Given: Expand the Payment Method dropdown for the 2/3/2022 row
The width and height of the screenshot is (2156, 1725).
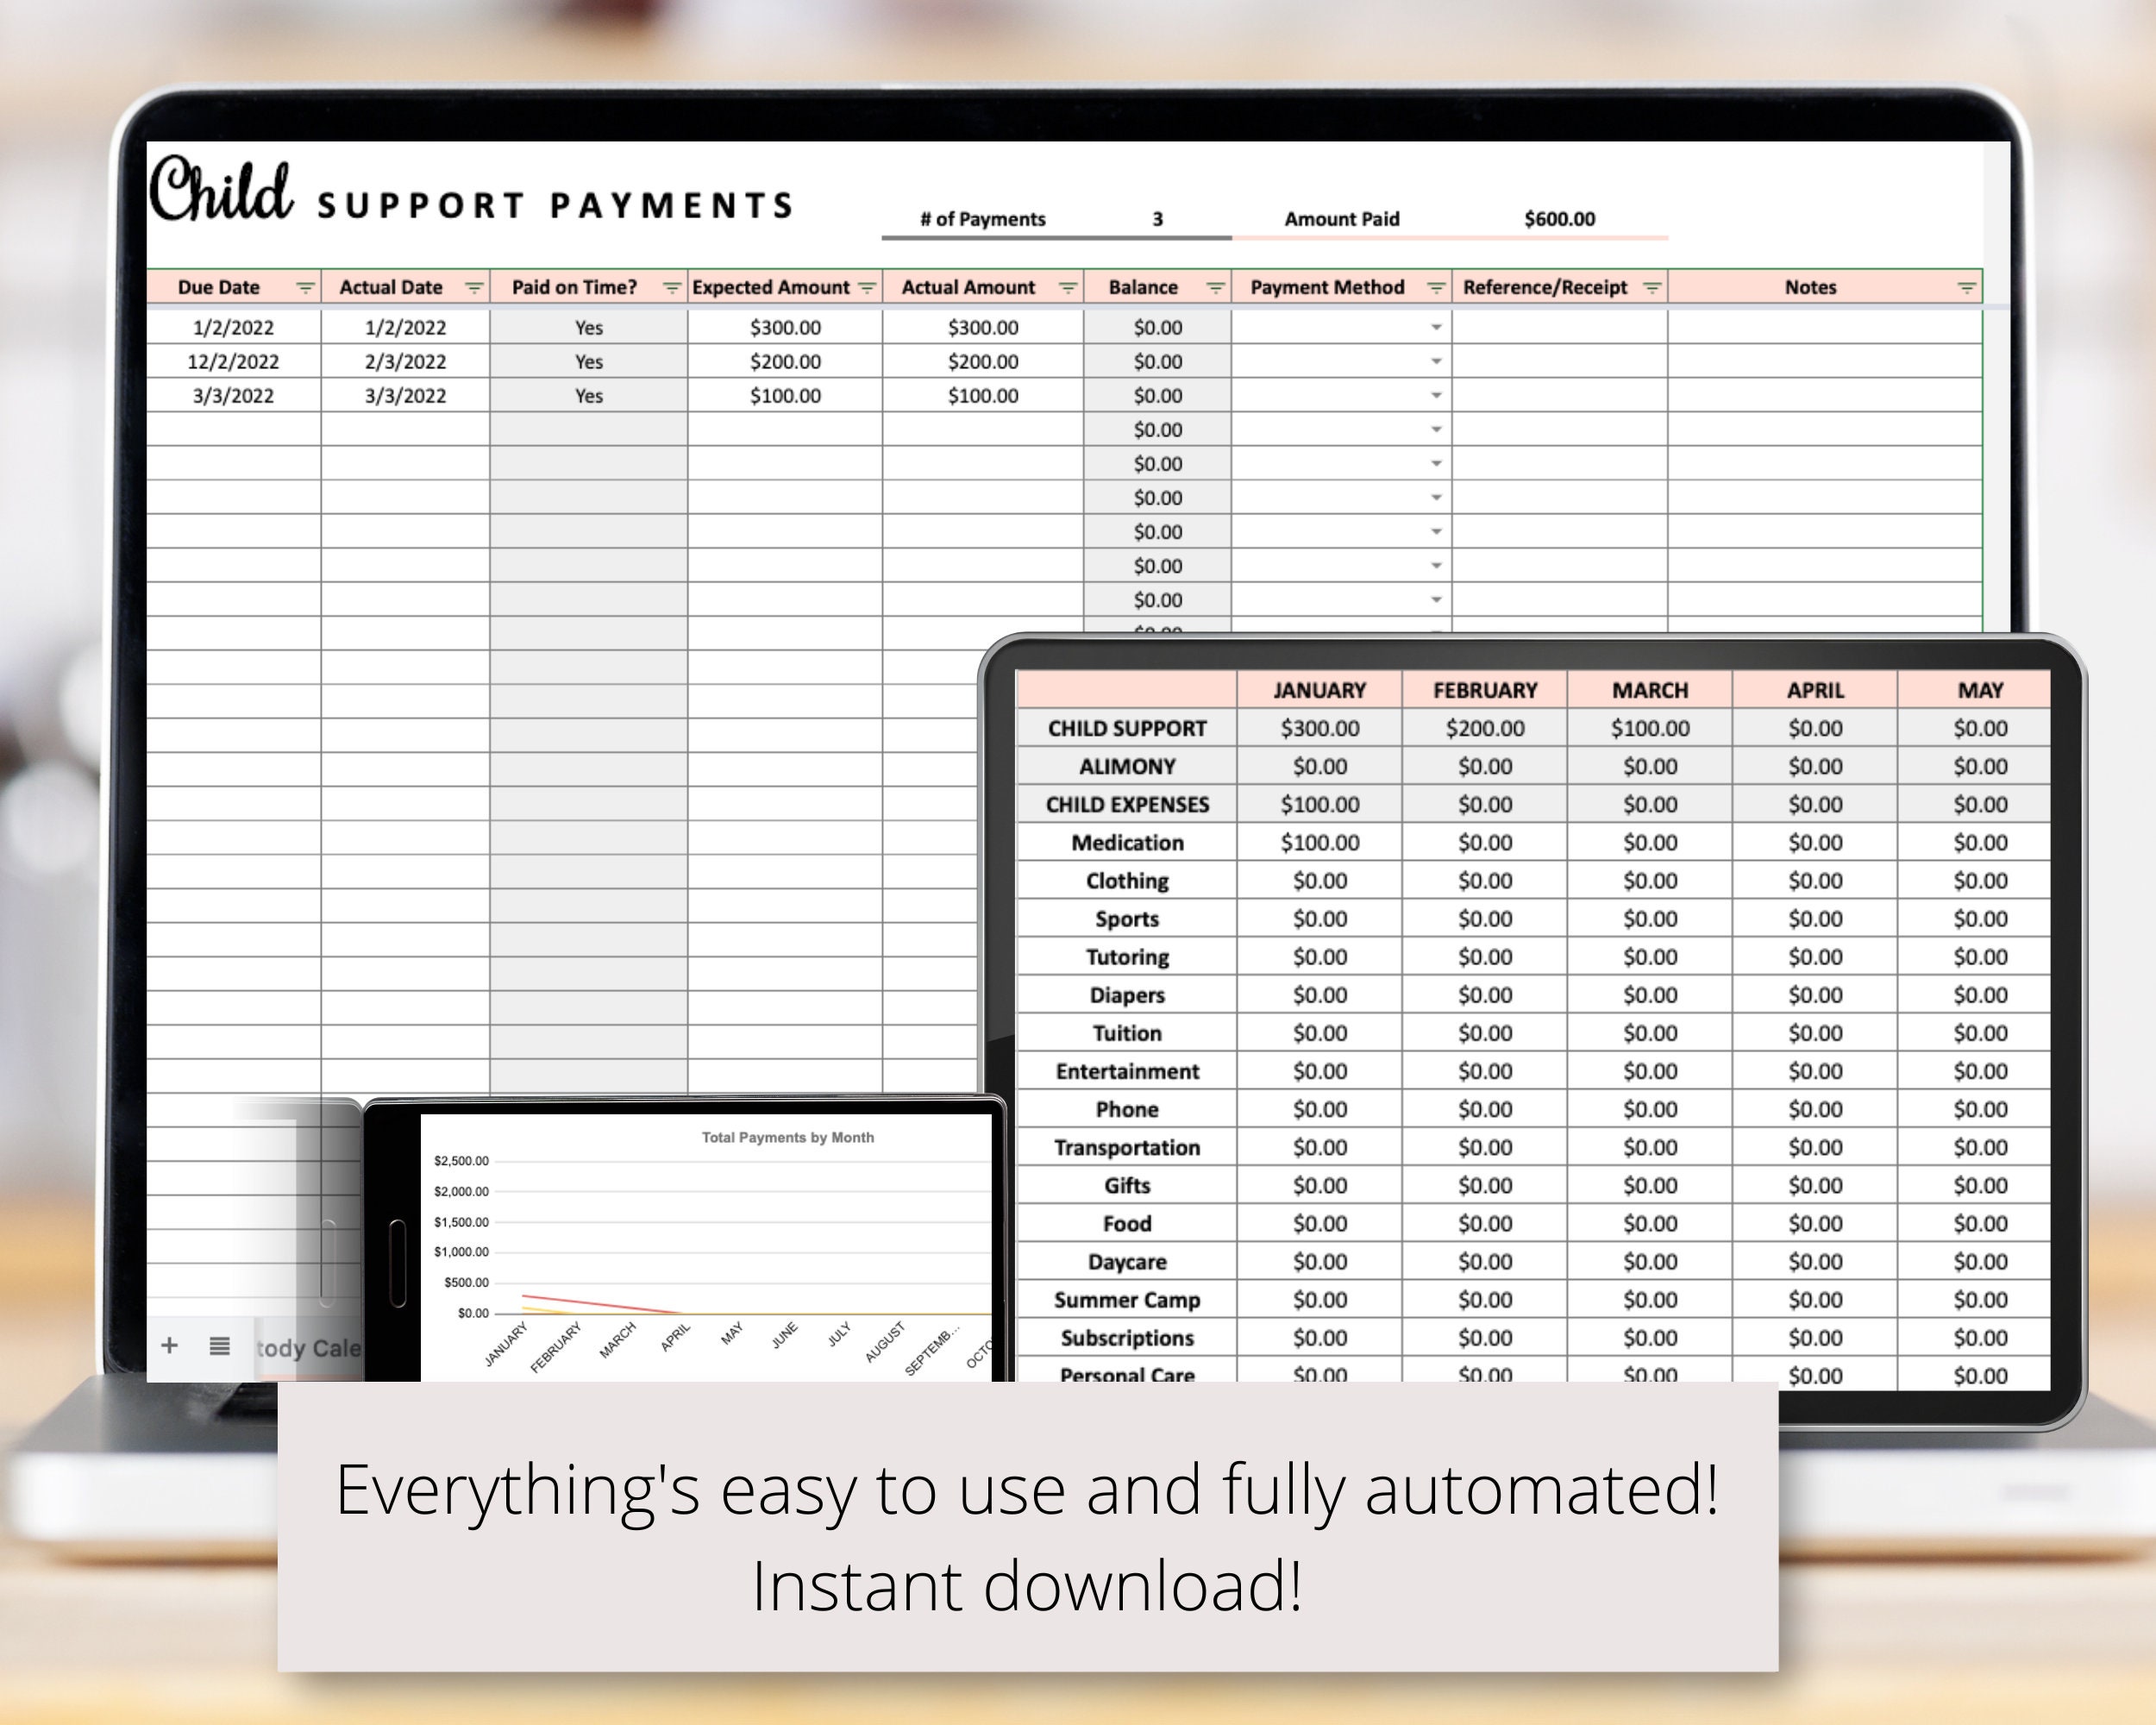Looking at the screenshot, I should (1436, 362).
